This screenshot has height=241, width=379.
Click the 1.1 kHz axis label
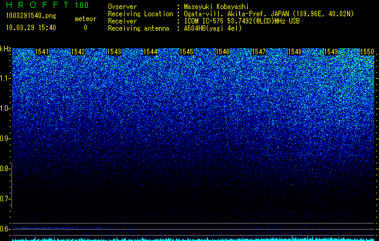click(5, 78)
